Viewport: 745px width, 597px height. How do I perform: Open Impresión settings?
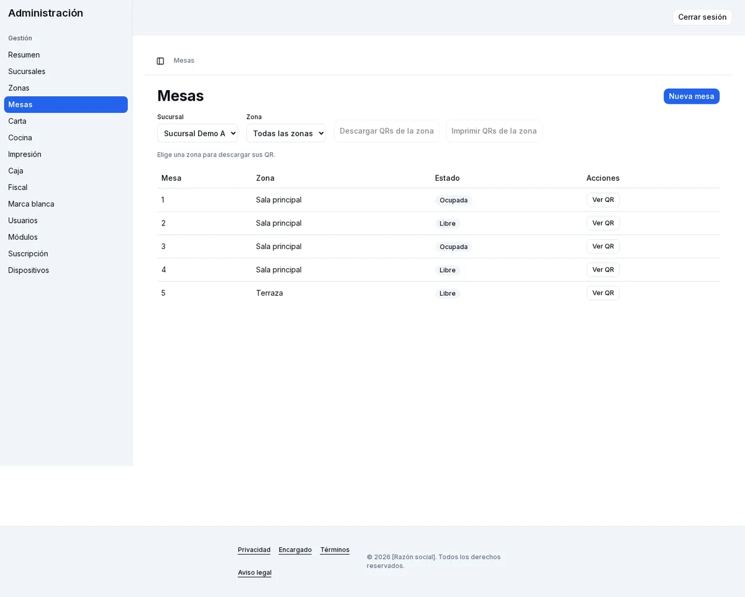pos(66,154)
